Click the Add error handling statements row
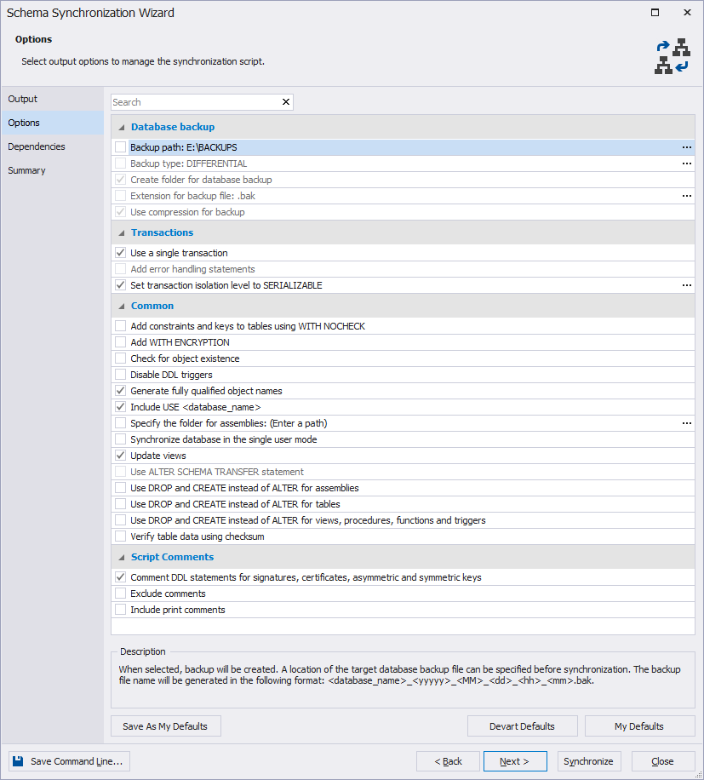Viewport: 704px width, 780px height. click(403, 269)
